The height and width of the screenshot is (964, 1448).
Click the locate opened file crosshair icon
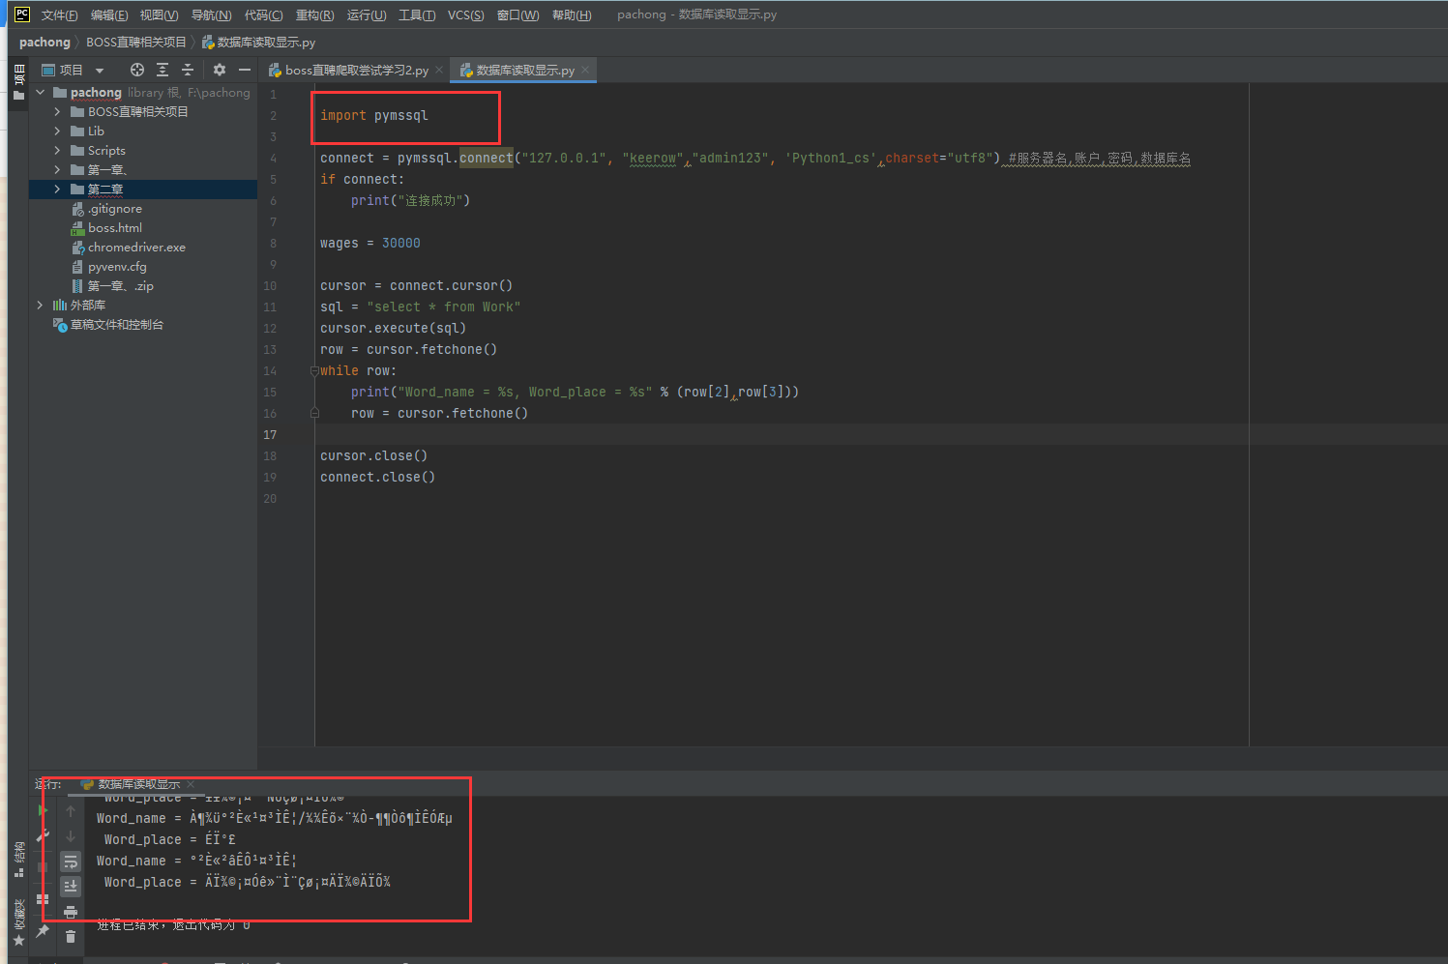coord(137,70)
